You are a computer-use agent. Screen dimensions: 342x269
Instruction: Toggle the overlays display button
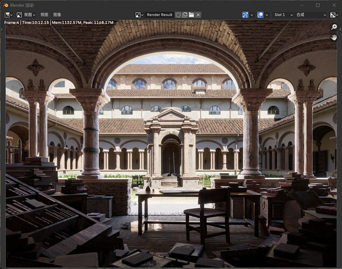[261, 15]
